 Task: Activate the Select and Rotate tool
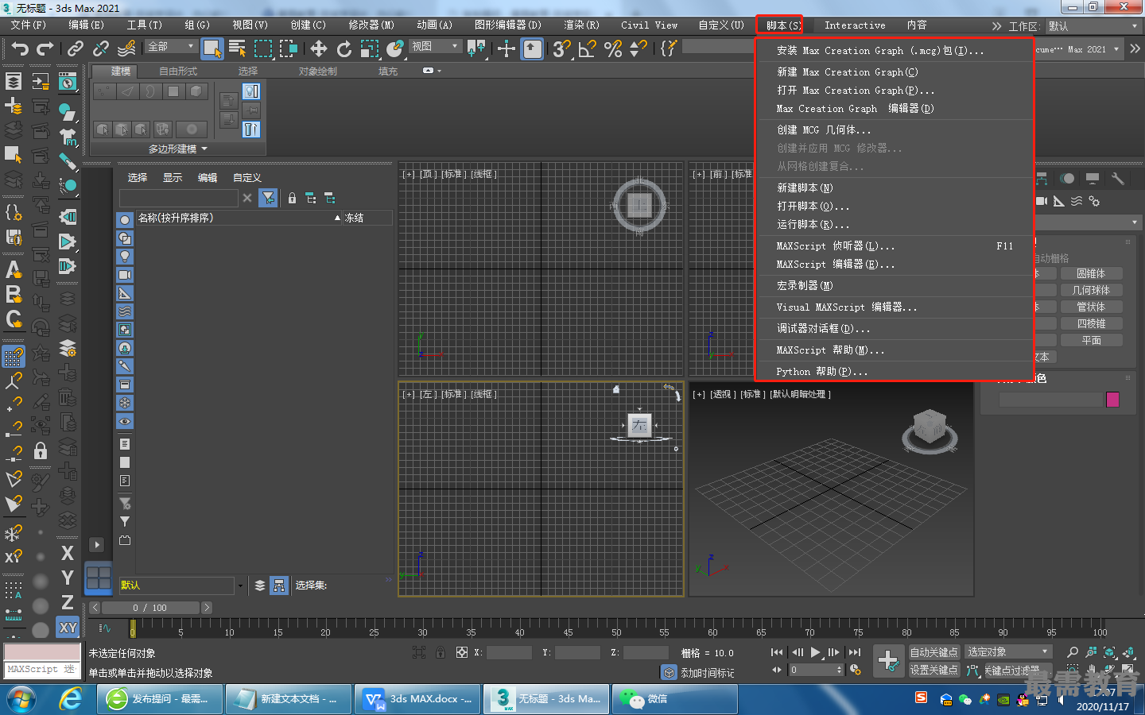344,49
